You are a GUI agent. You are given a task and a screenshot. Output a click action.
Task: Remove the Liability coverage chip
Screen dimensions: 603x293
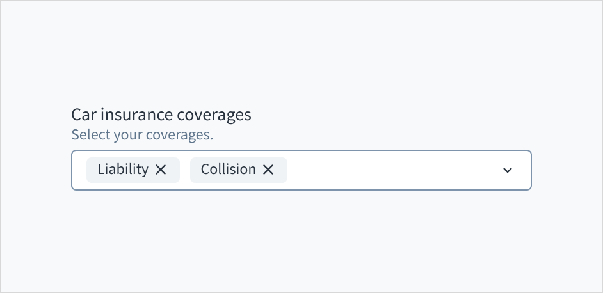click(x=161, y=170)
